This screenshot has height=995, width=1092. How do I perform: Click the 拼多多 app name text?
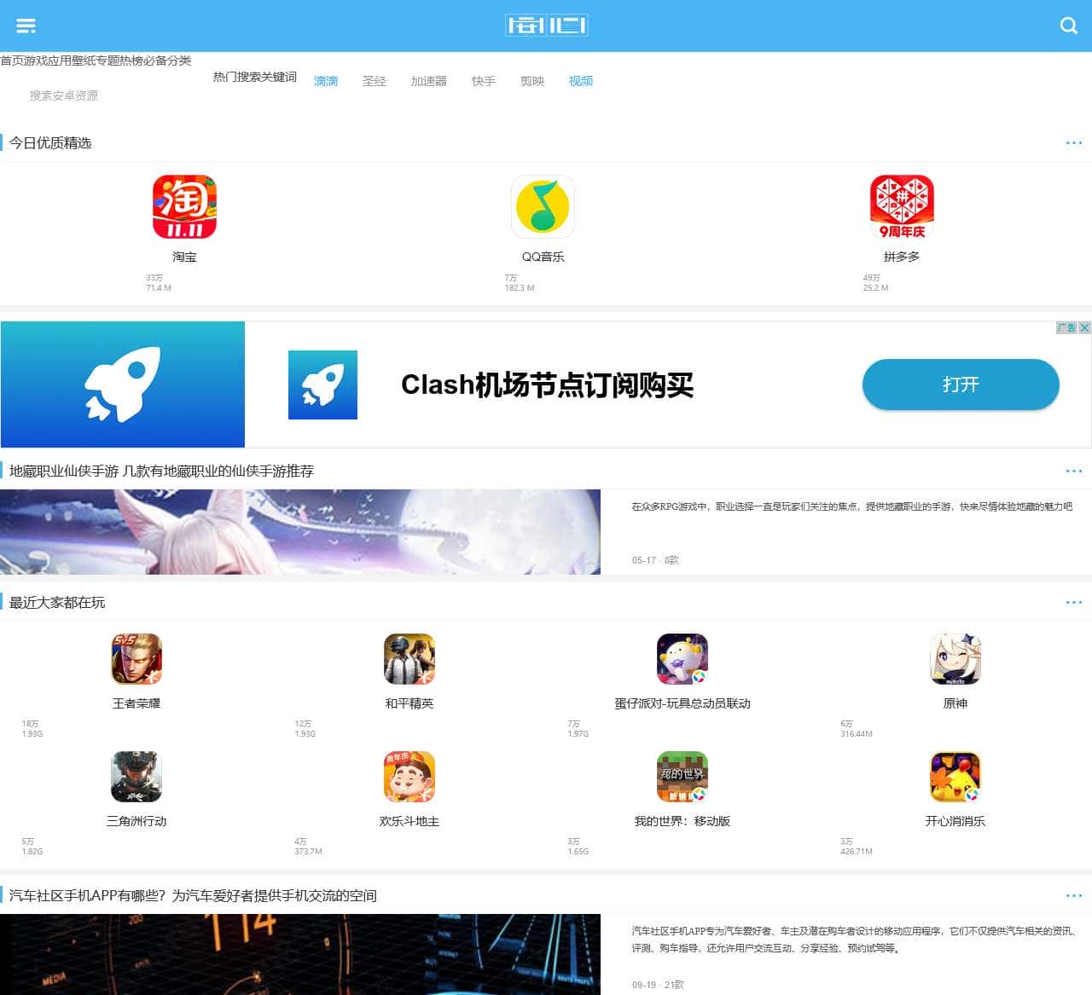pyautogui.click(x=902, y=257)
